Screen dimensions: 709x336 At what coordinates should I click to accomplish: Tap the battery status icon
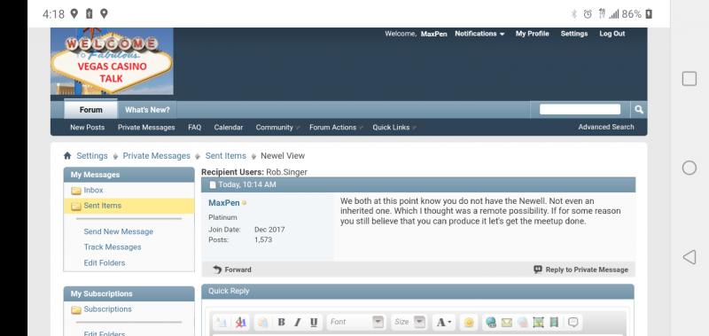point(649,14)
